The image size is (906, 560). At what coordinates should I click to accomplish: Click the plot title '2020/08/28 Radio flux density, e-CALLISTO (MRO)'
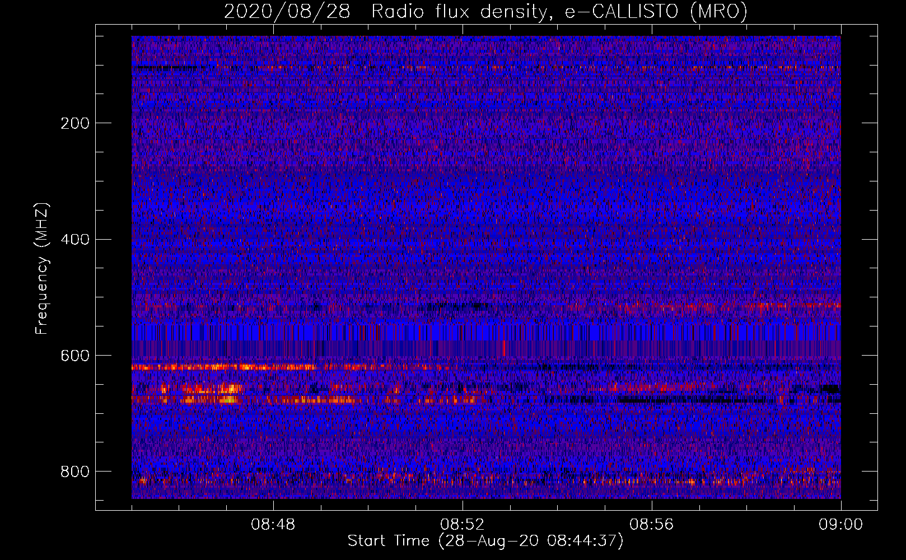(x=485, y=12)
